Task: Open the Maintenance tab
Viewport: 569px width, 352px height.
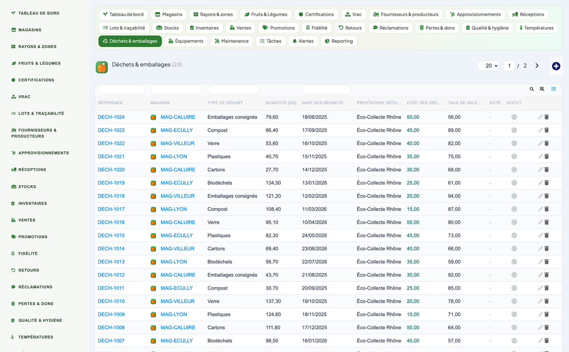Action: (231, 41)
